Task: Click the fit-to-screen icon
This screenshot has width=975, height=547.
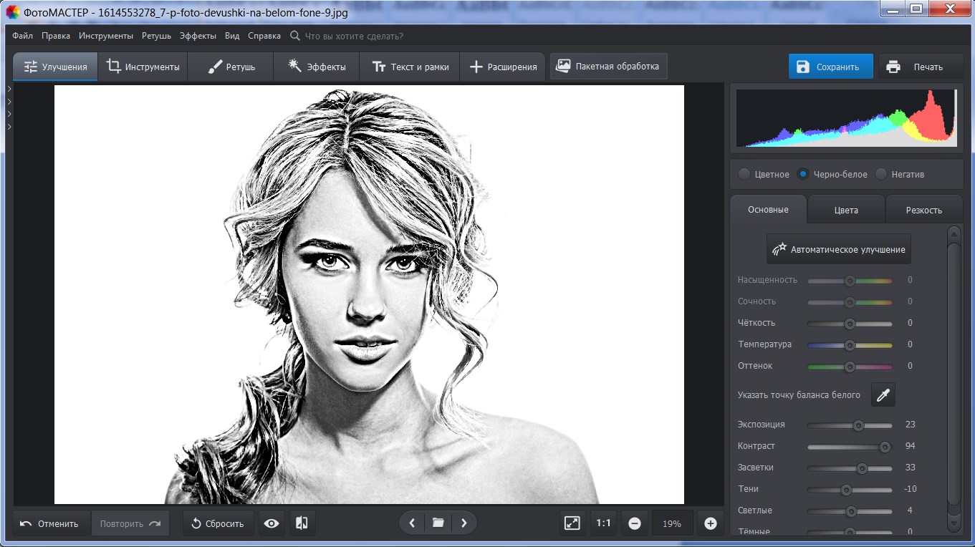Action: click(572, 523)
